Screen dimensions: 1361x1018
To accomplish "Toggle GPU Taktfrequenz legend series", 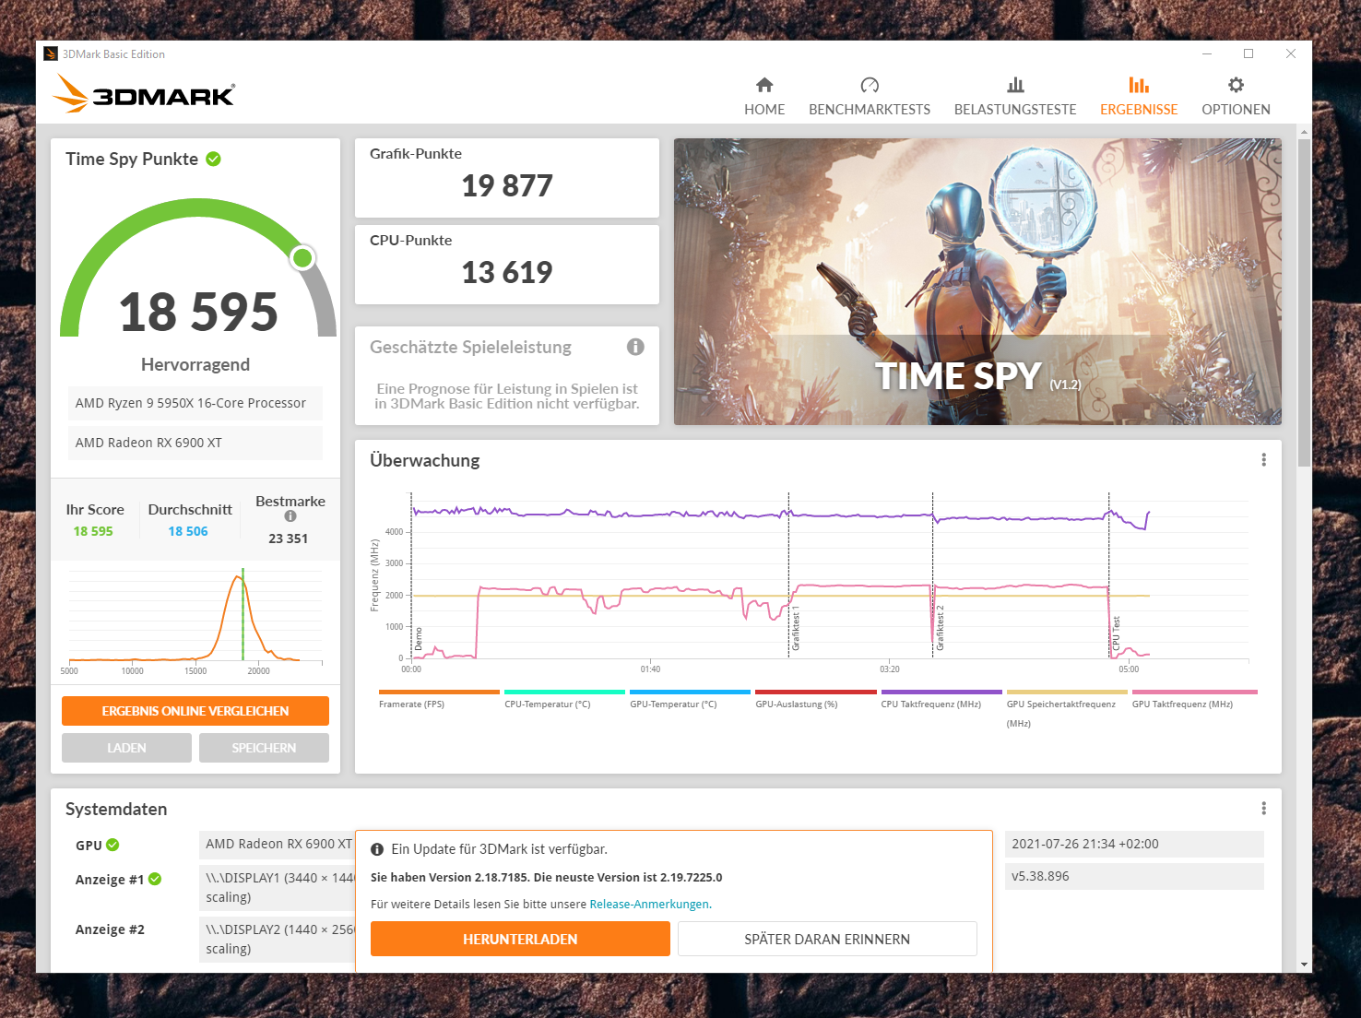I will (1194, 699).
